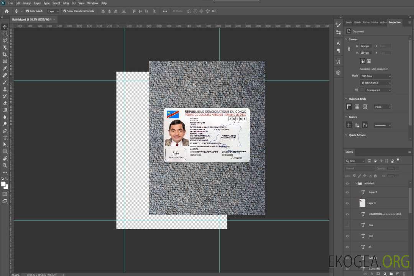The image size is (414, 276).
Task: Hide the Layer 2 text layer
Action: (347, 192)
